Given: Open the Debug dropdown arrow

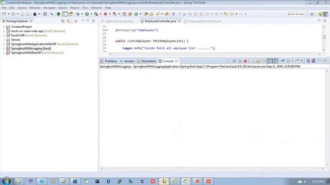Looking at the screenshot, I should [82, 14].
